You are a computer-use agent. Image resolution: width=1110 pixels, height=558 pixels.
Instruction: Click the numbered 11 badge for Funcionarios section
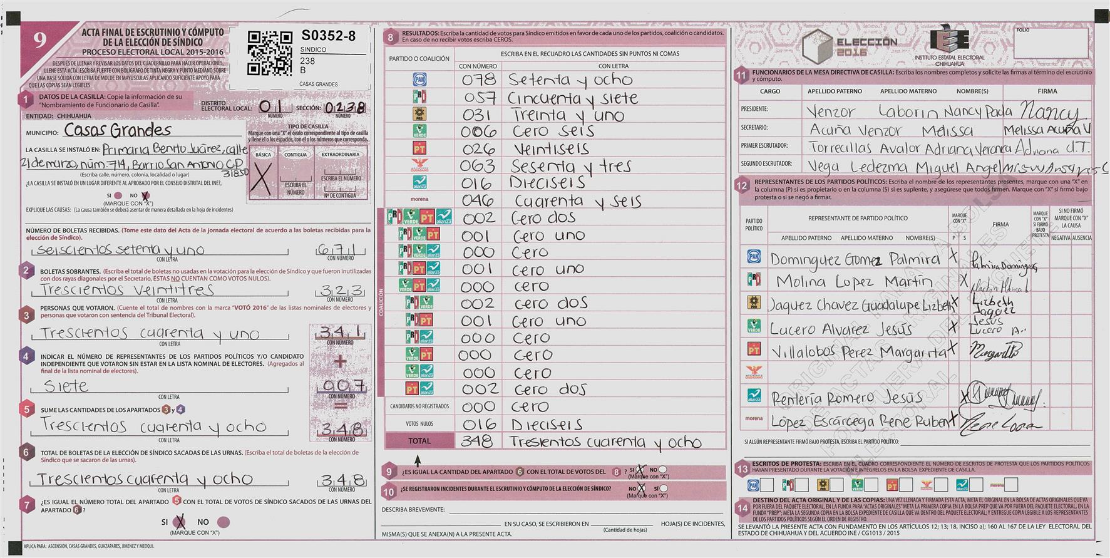click(742, 76)
